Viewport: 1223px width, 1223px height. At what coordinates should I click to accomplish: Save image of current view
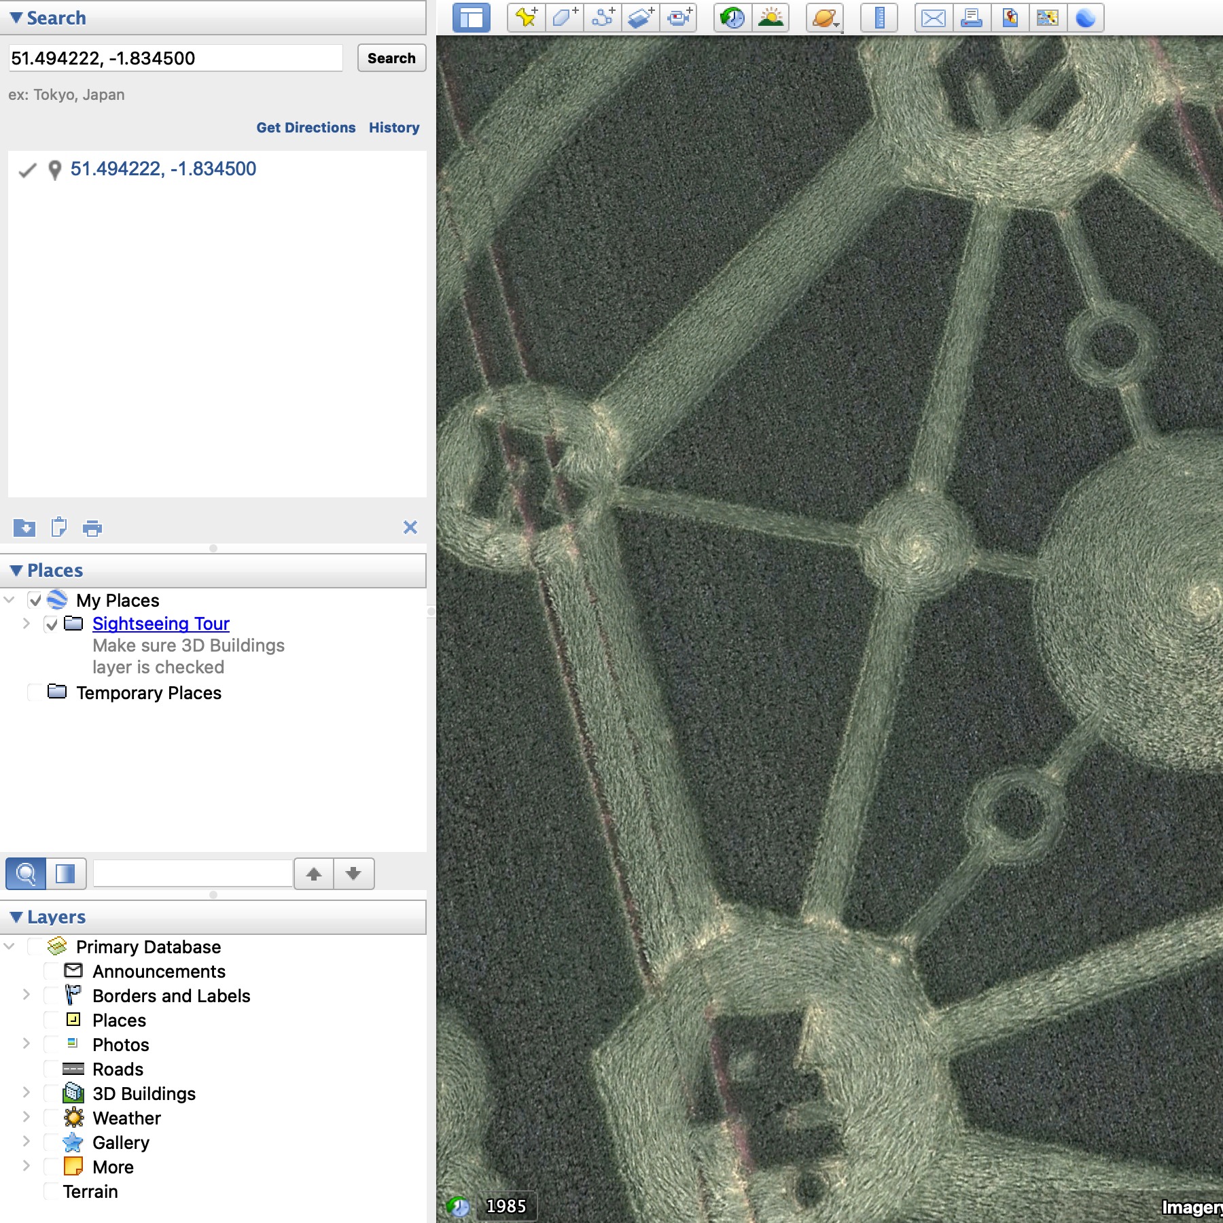[x=1010, y=18]
